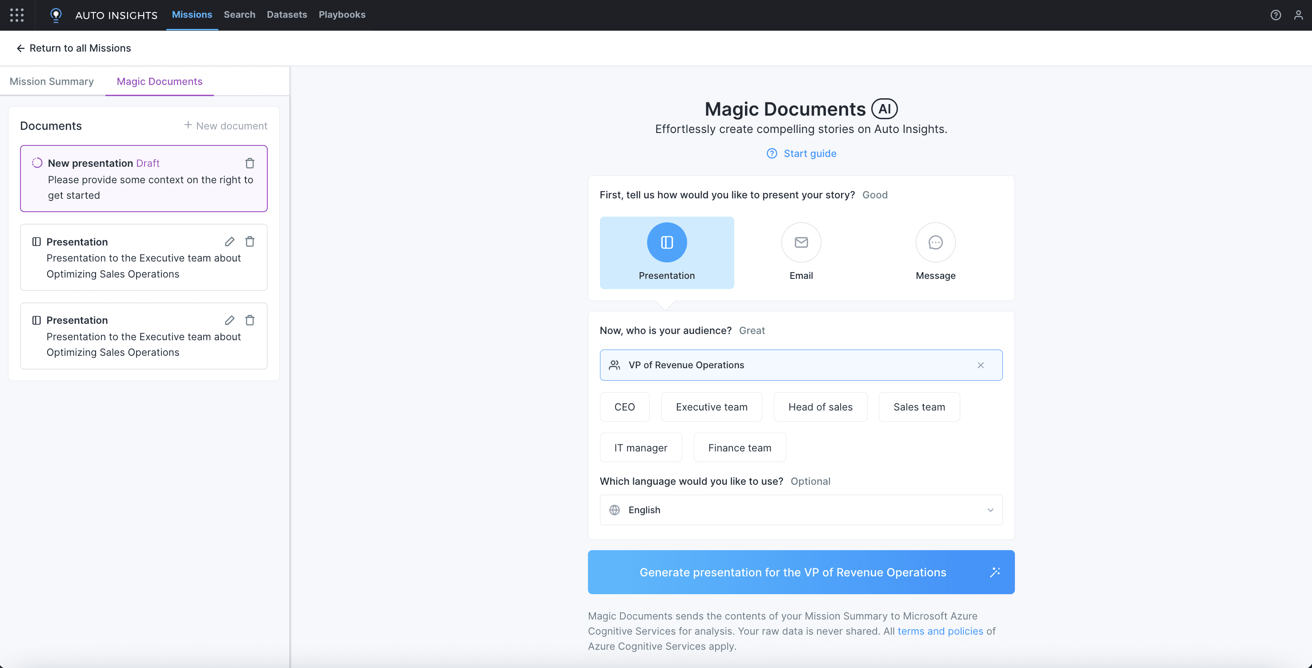Select the Executive team audience chip
This screenshot has height=668, width=1312.
pyautogui.click(x=711, y=407)
